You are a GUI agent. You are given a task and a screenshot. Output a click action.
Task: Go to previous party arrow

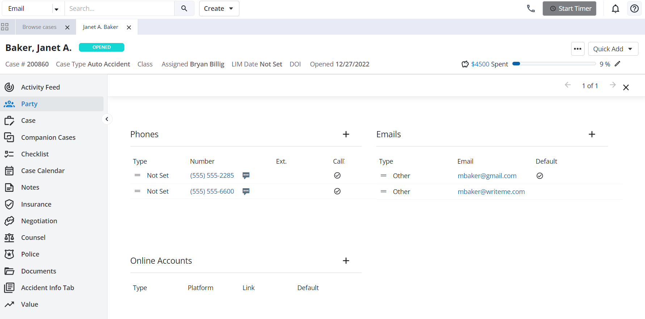click(x=567, y=85)
